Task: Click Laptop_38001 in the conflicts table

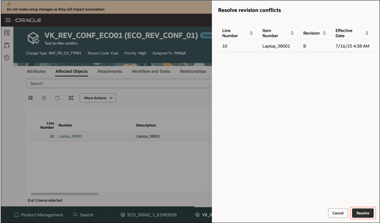Action: tap(276, 46)
